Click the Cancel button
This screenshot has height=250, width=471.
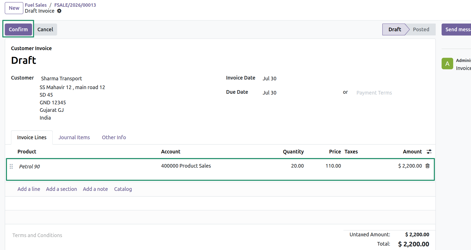click(45, 29)
